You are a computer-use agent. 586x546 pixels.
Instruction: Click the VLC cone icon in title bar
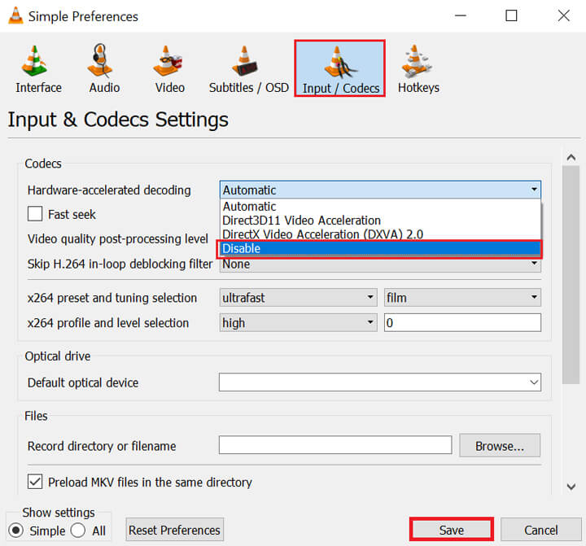[x=15, y=15]
